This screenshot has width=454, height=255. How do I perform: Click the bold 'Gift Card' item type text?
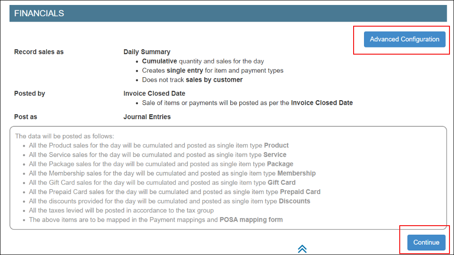(281, 182)
